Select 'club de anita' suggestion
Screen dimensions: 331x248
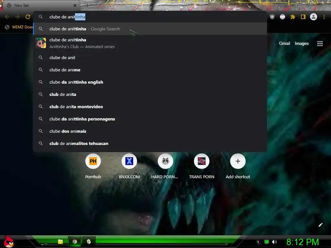[150, 94]
